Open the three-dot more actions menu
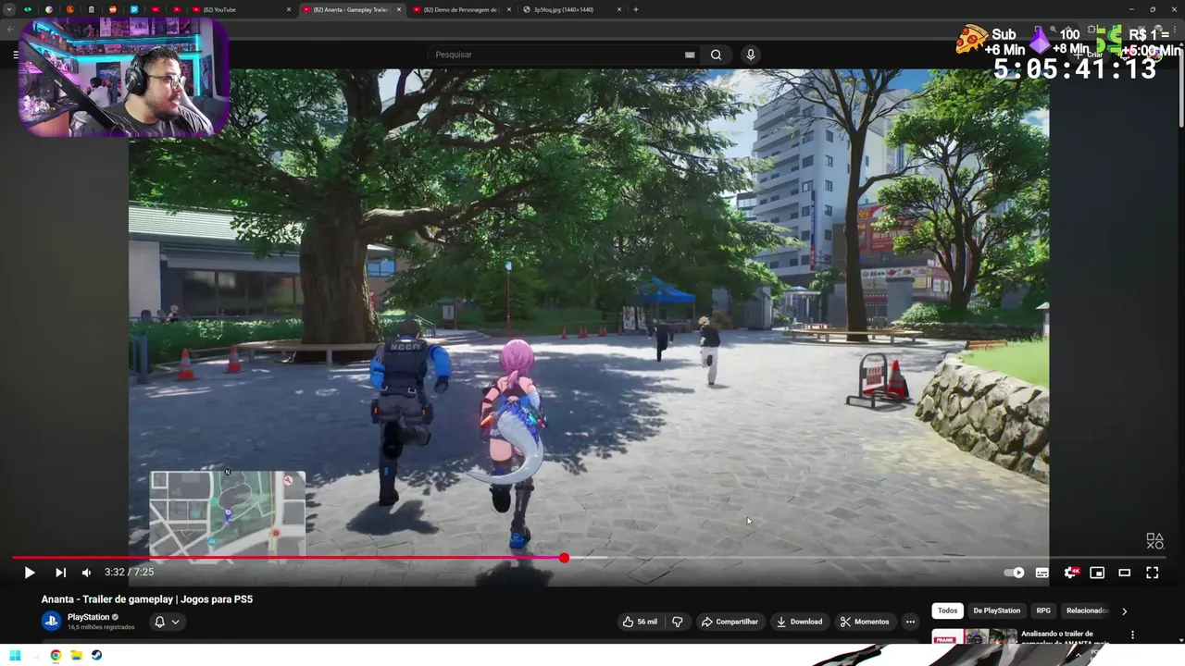Image resolution: width=1185 pixels, height=666 pixels. click(910, 622)
